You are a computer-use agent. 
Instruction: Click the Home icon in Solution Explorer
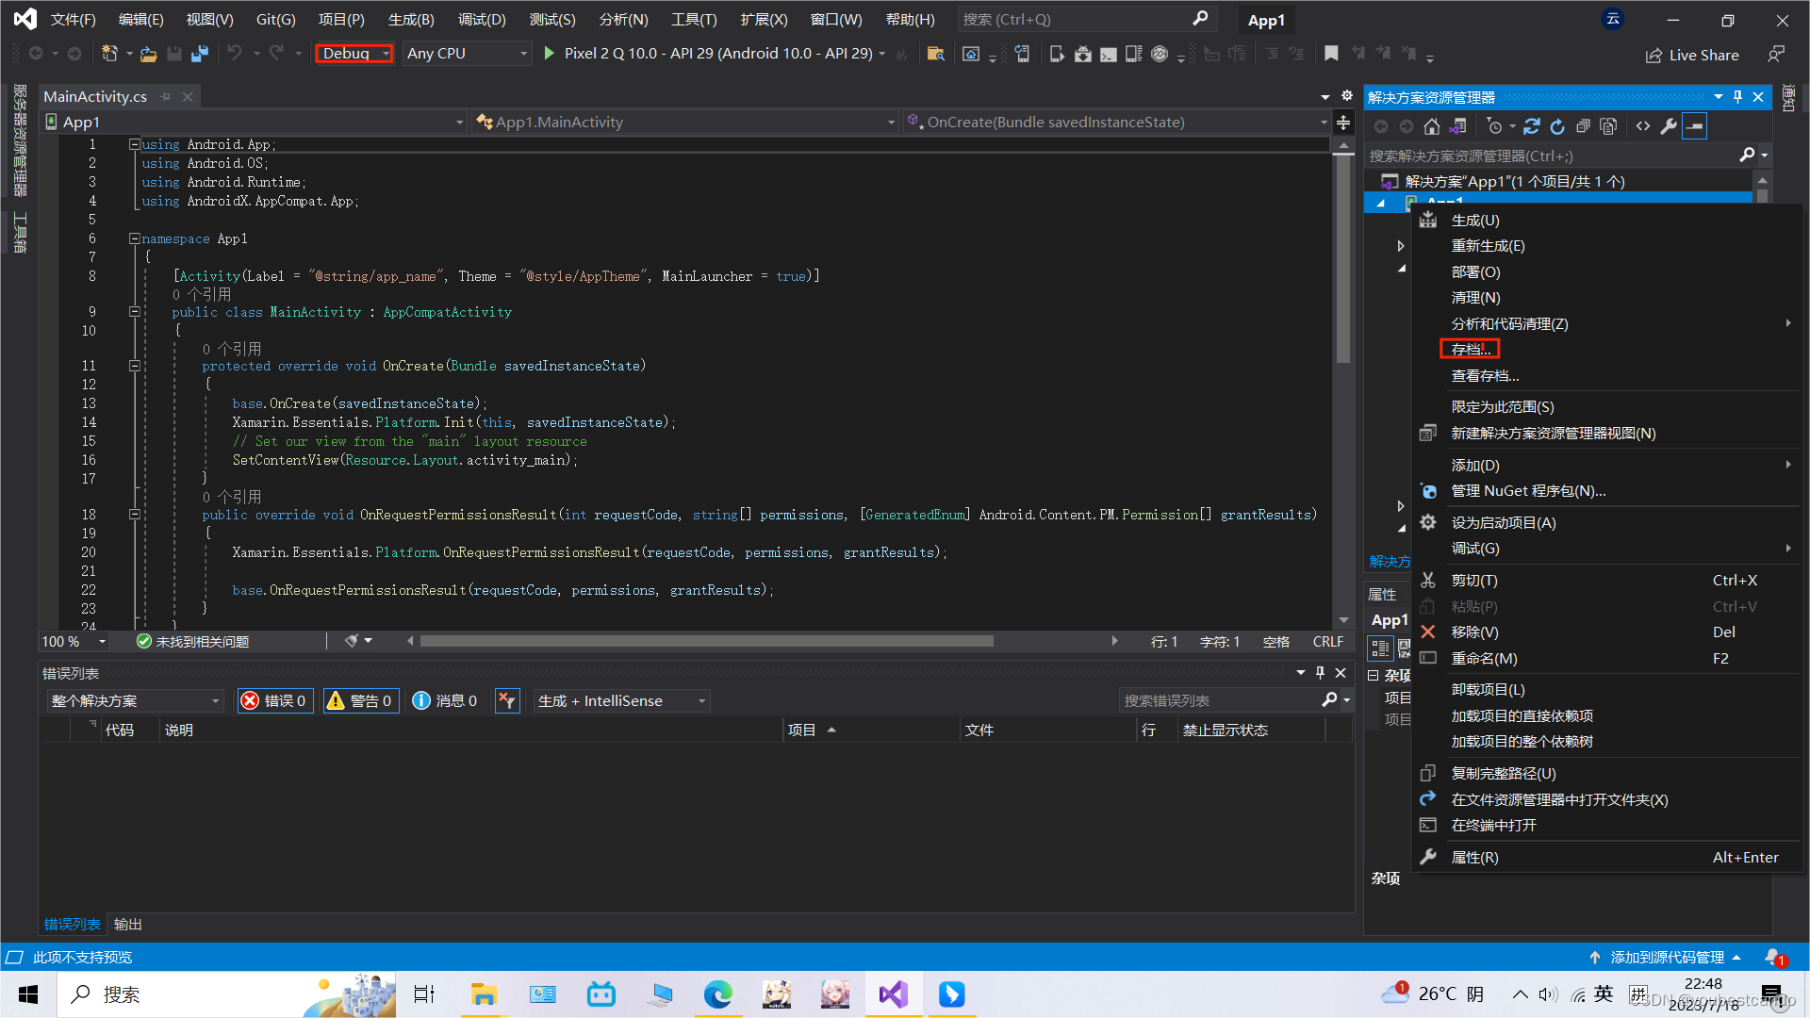1432,126
